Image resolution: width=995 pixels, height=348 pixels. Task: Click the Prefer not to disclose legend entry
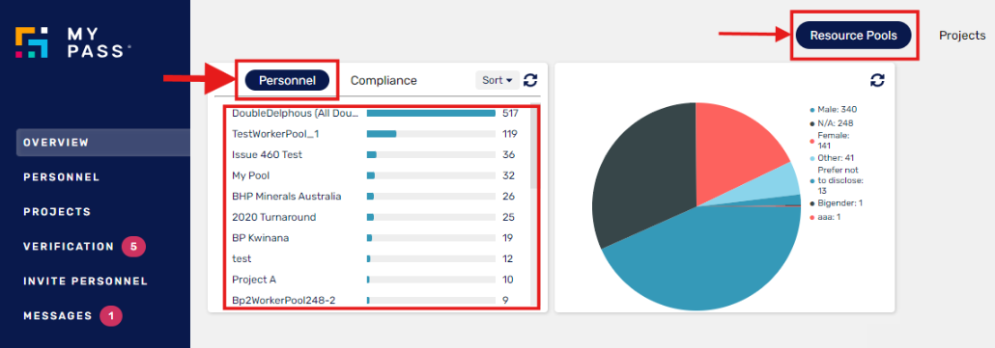tap(836, 180)
